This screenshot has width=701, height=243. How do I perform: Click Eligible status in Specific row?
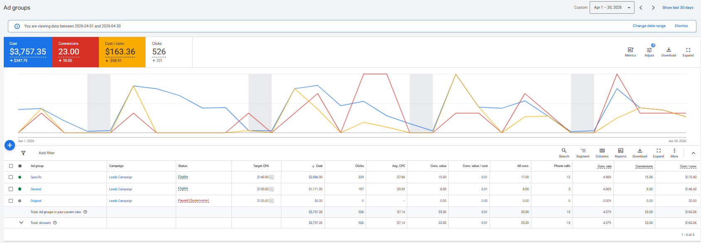183,177
